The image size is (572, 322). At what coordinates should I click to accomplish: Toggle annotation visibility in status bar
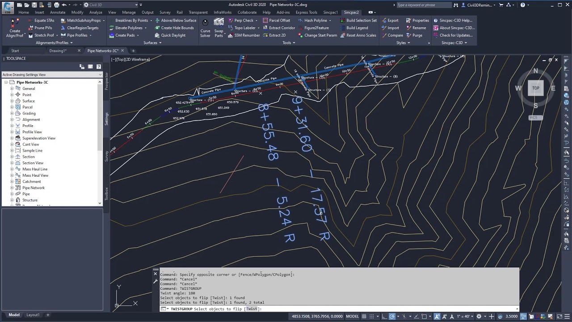pos(437,316)
